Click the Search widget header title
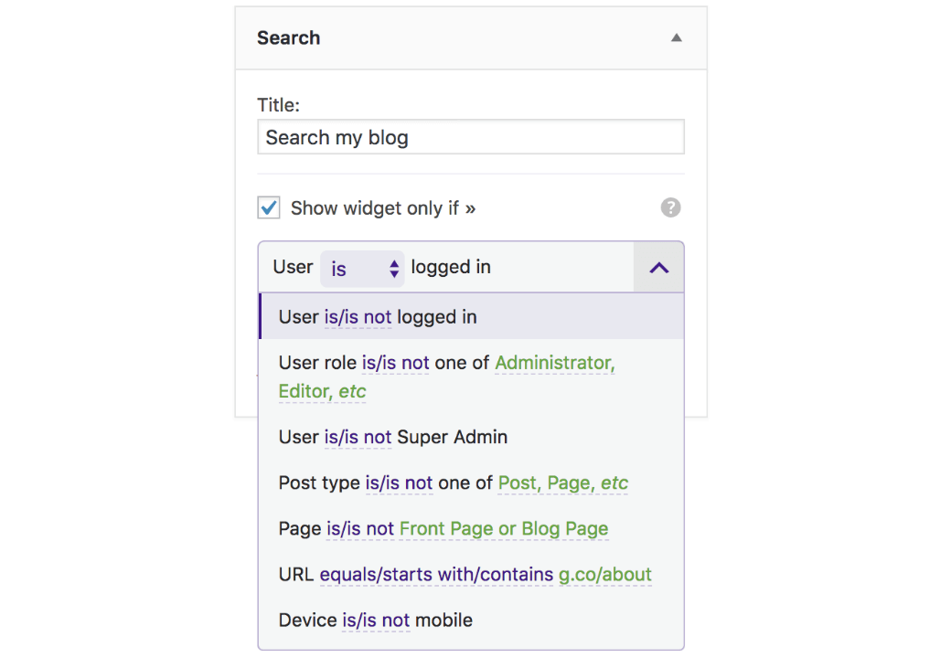Viewport: 940px width, 658px height. tap(288, 37)
